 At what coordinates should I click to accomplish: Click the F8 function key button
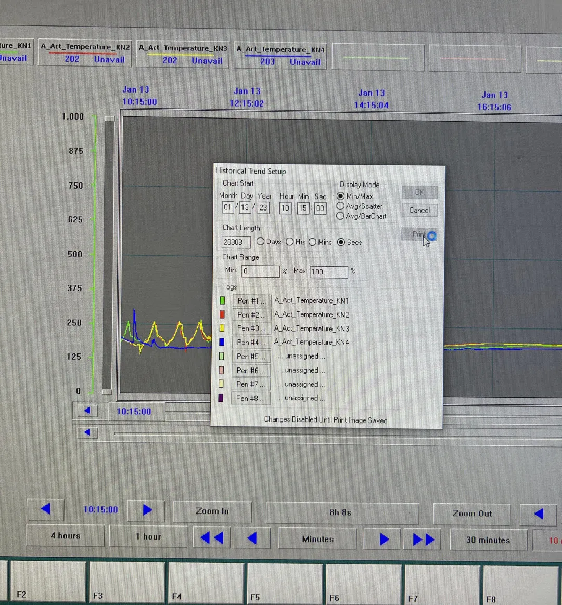[x=521, y=586]
